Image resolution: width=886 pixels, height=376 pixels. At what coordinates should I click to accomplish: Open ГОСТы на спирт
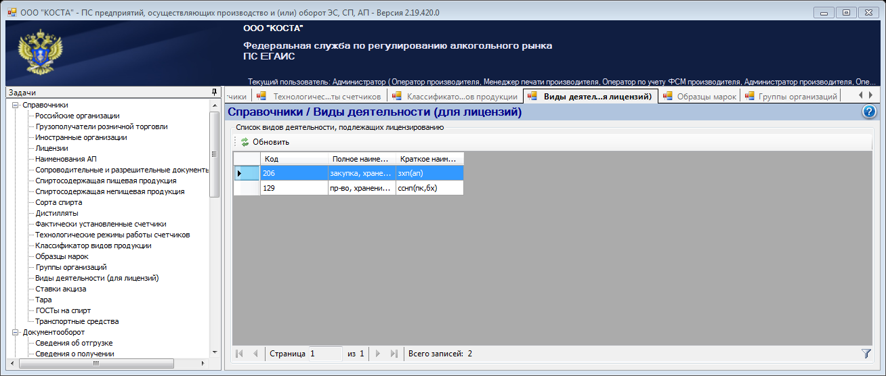pyautogui.click(x=63, y=310)
